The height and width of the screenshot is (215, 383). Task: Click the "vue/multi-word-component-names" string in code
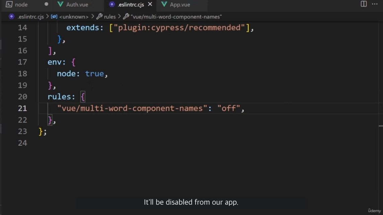click(132, 108)
